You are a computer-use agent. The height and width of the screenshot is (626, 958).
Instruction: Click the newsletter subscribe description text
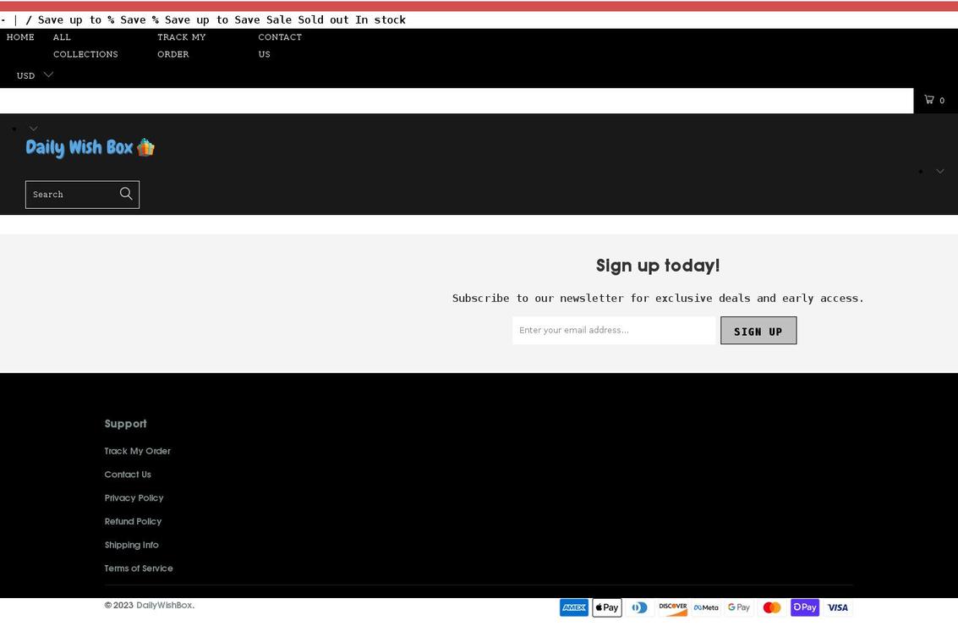[x=658, y=299]
